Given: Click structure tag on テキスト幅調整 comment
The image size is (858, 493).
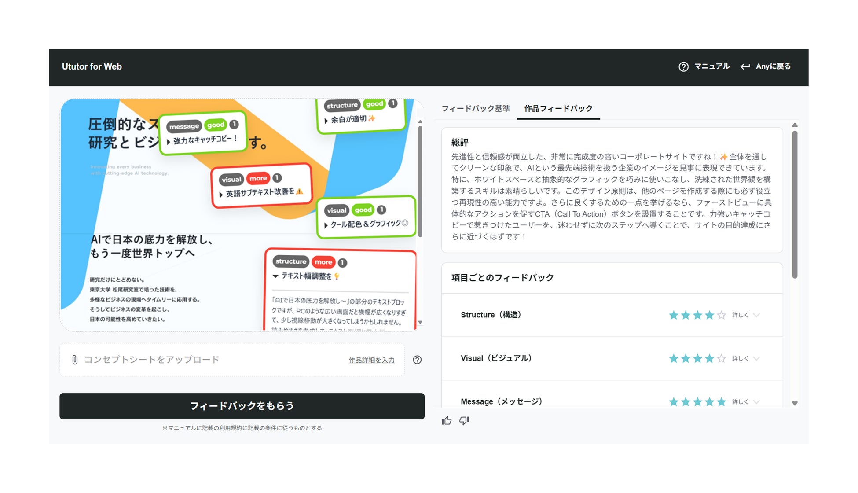Looking at the screenshot, I should point(291,261).
